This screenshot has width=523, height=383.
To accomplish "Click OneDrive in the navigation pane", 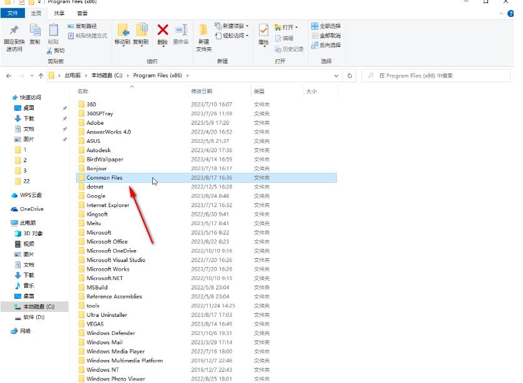I will pos(27,210).
